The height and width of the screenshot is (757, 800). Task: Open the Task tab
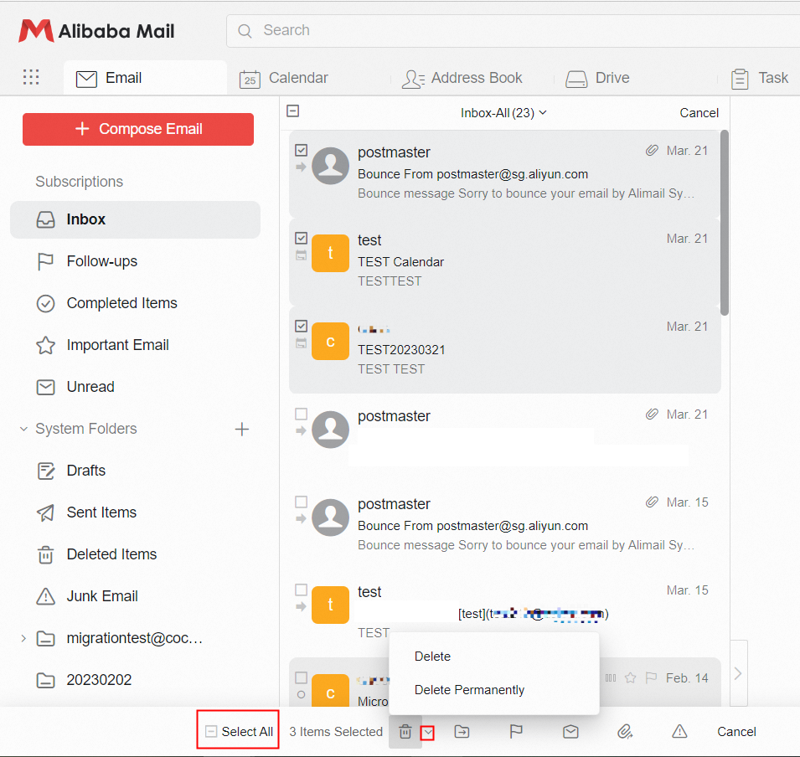coord(760,78)
